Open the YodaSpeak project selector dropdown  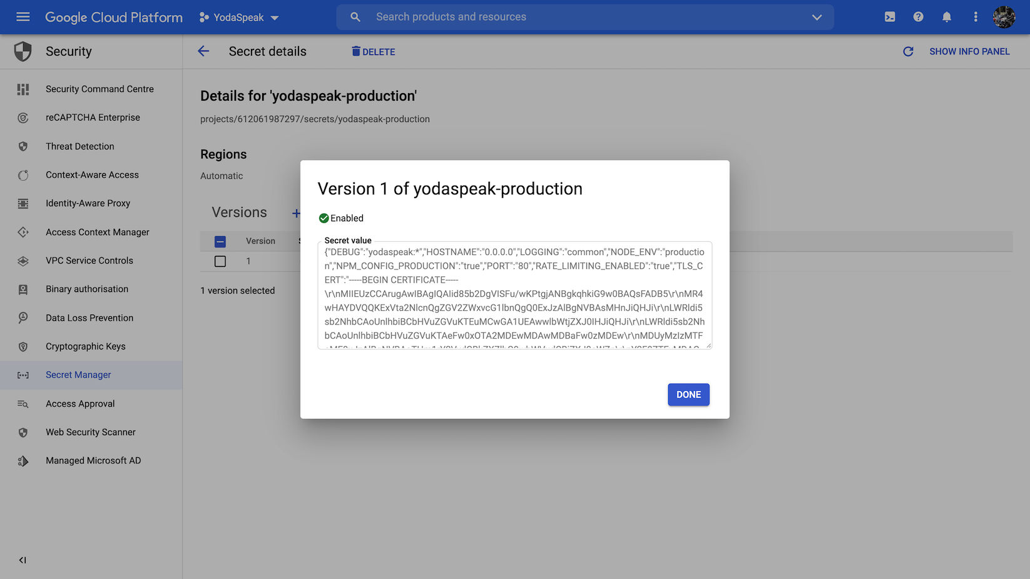pyautogui.click(x=239, y=18)
